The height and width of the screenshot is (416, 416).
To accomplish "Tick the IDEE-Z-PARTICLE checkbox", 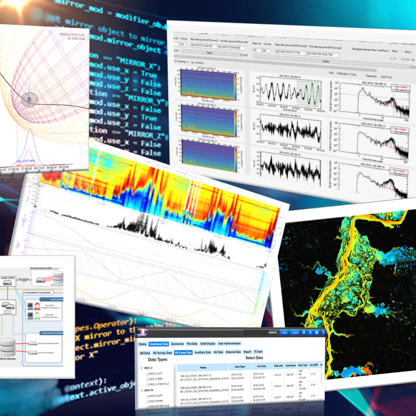I will coord(148,385).
